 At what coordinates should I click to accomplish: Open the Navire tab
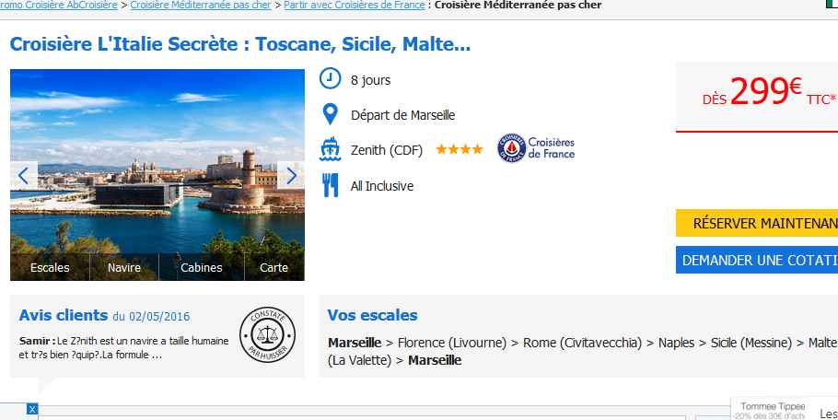click(124, 268)
